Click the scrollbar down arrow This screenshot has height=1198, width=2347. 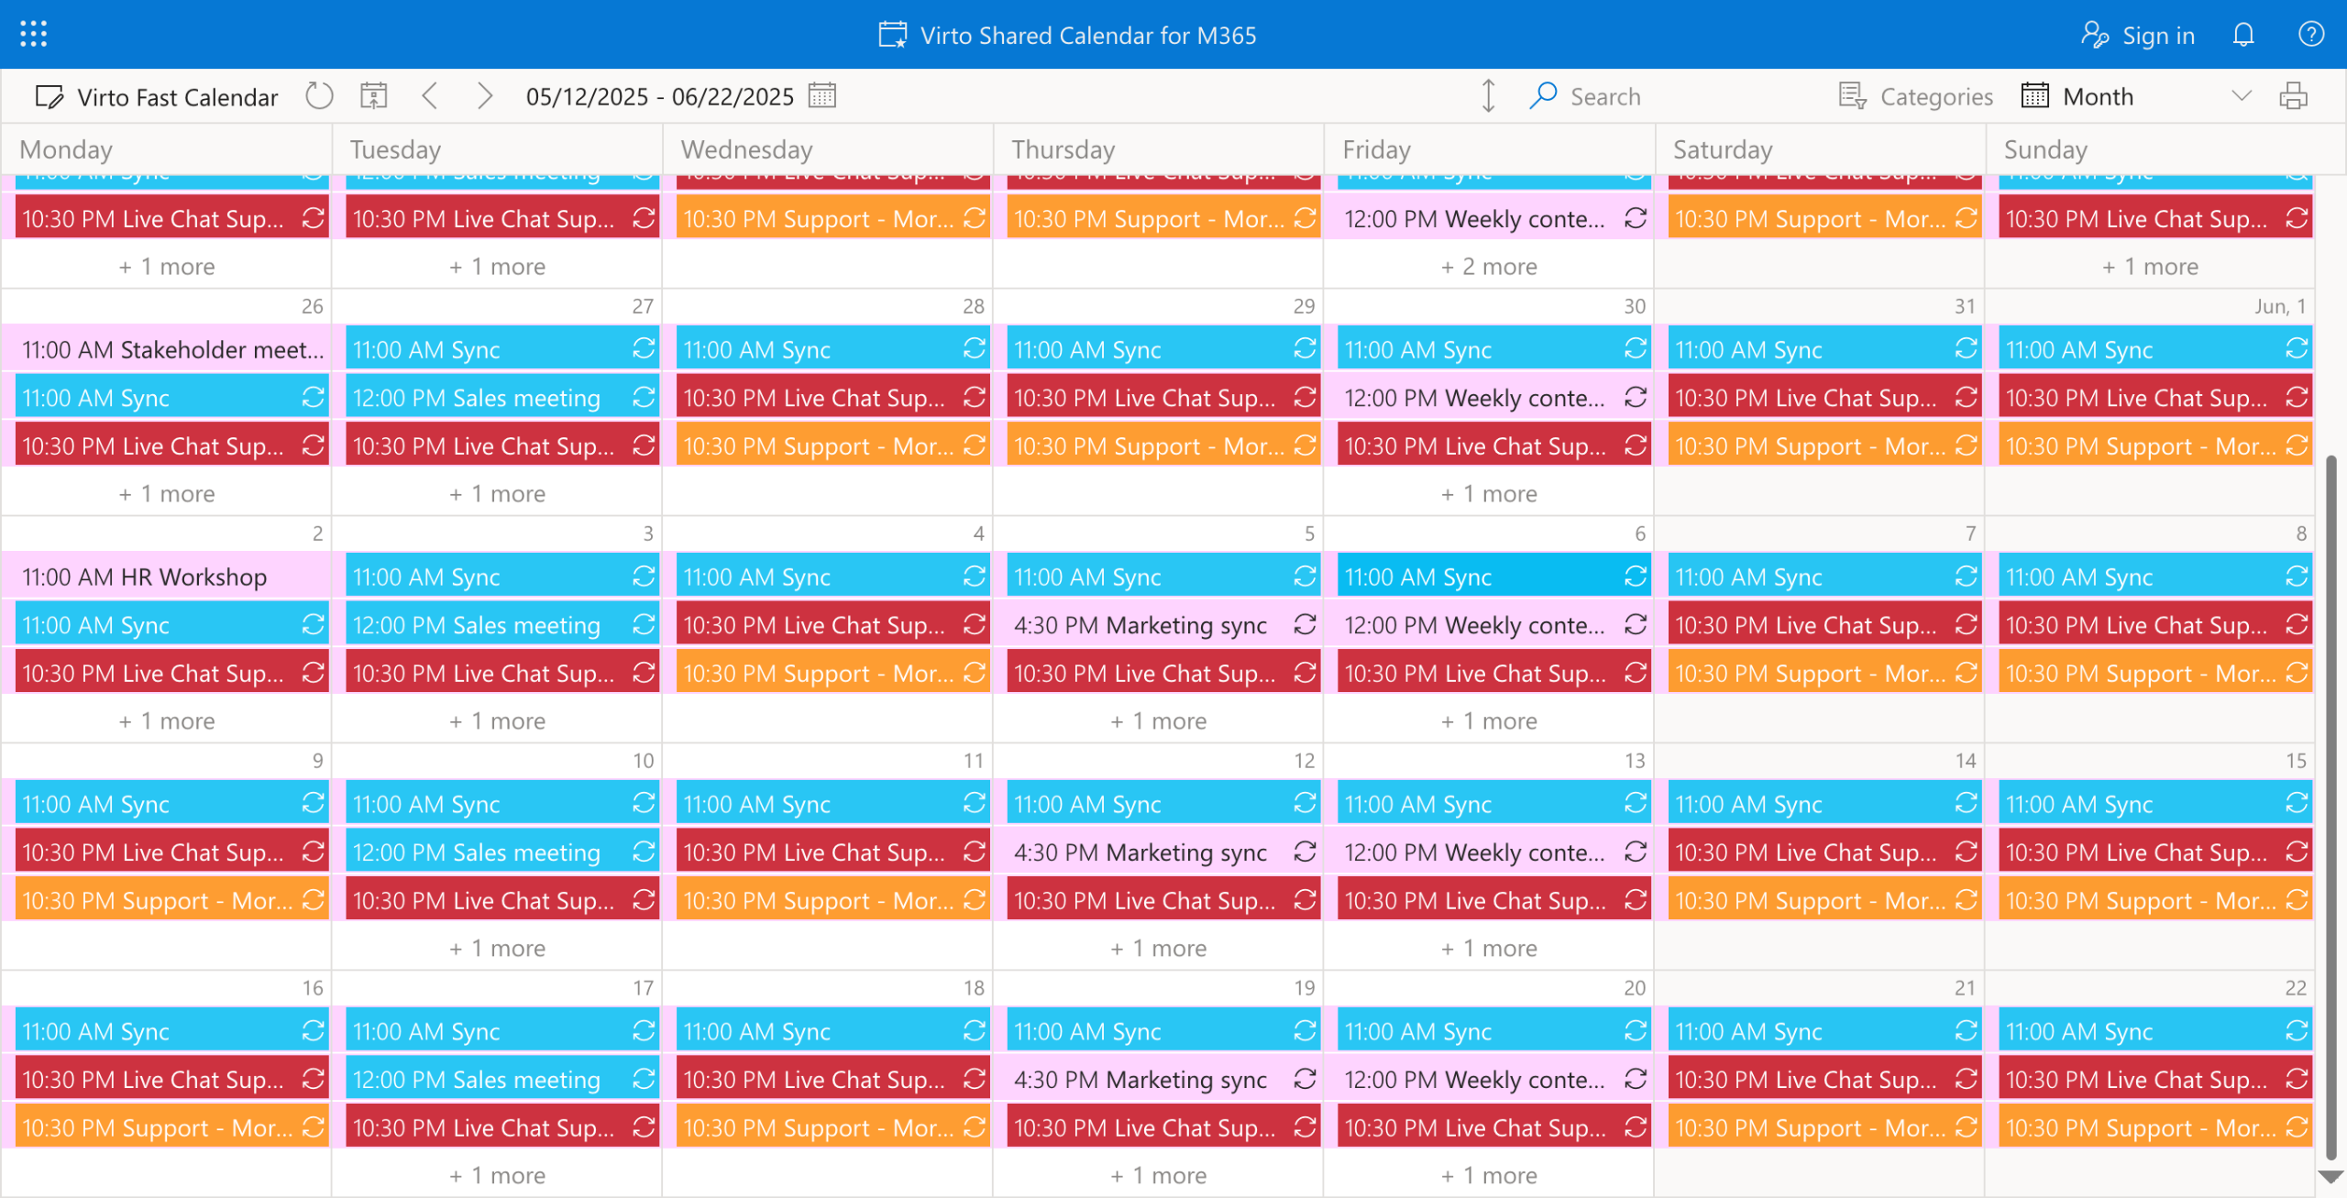click(x=2329, y=1178)
